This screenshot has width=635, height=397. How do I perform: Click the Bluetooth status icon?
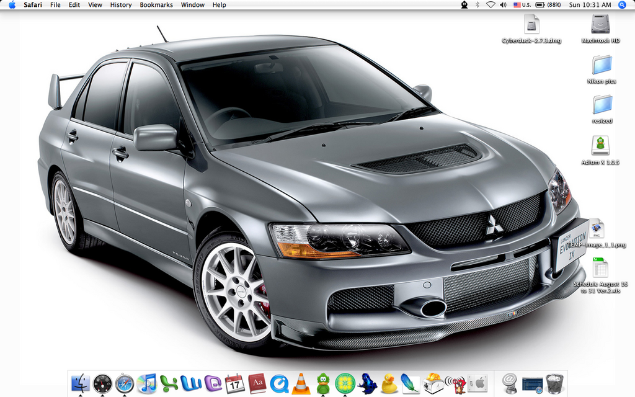477,5
